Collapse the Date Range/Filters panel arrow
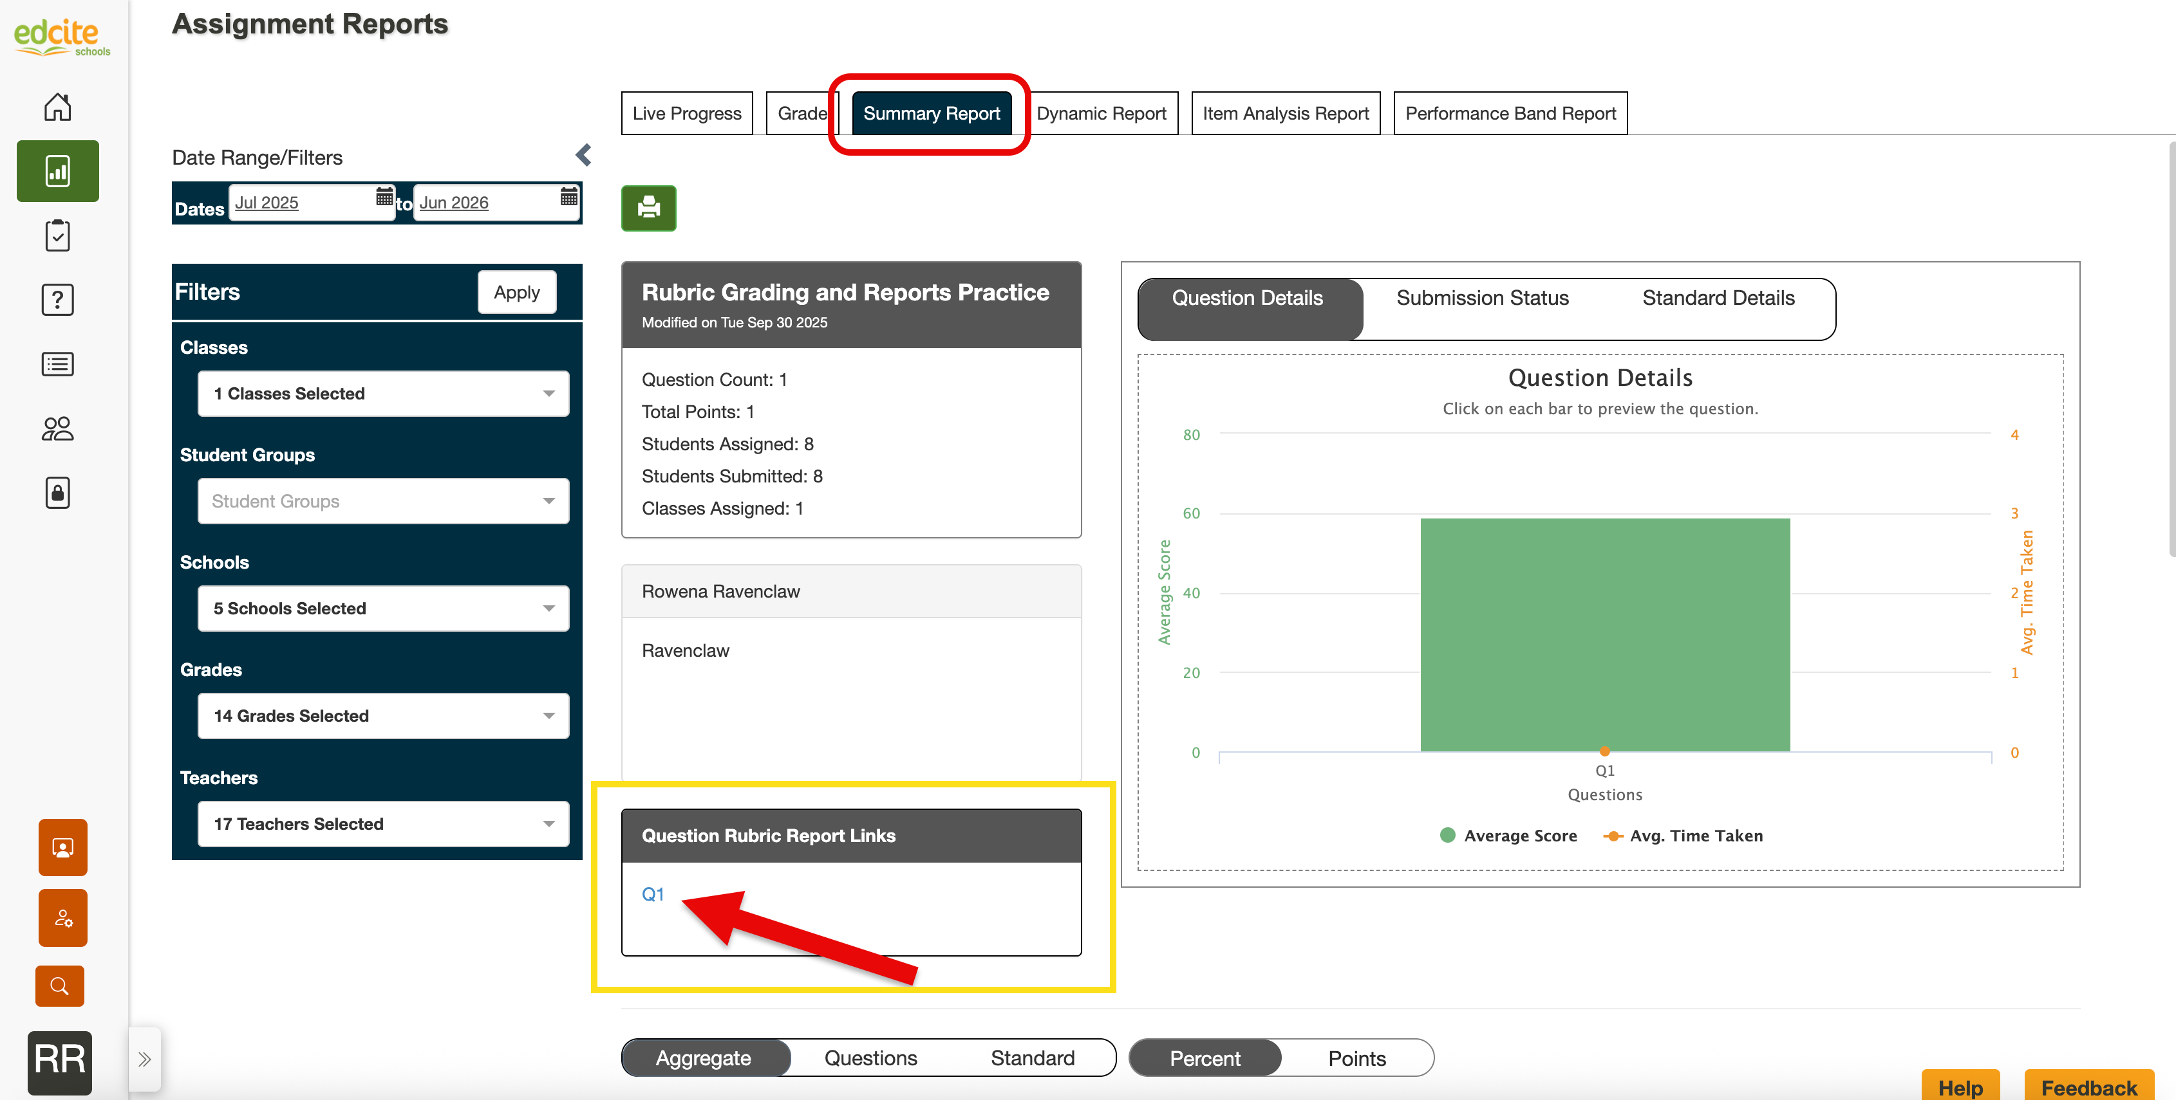Image resolution: width=2176 pixels, height=1100 pixels. click(x=583, y=155)
